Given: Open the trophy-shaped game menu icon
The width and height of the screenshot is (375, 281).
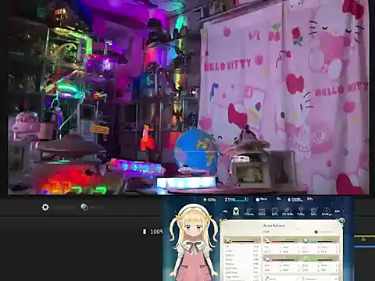Looking at the screenshot, I should click(x=301, y=212).
